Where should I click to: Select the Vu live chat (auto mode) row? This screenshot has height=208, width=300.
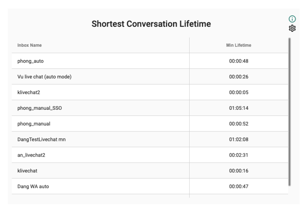coord(150,77)
